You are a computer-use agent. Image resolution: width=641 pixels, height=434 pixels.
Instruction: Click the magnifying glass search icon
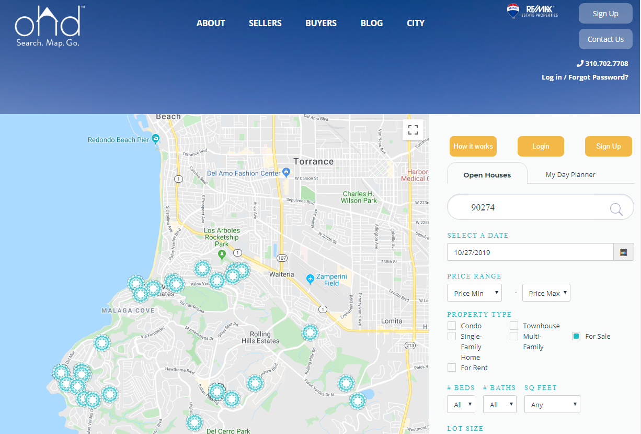pyautogui.click(x=616, y=209)
